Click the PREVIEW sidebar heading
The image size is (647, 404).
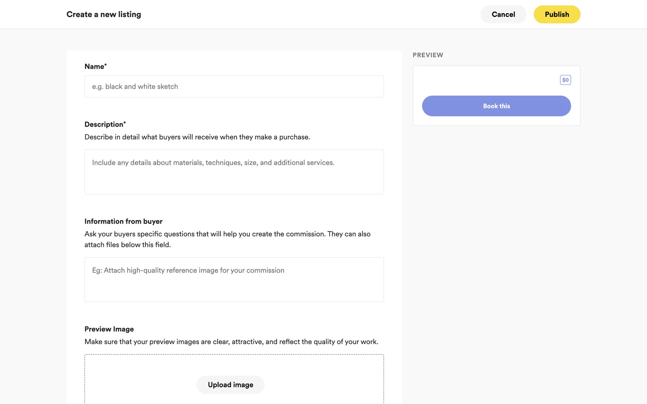(x=428, y=55)
